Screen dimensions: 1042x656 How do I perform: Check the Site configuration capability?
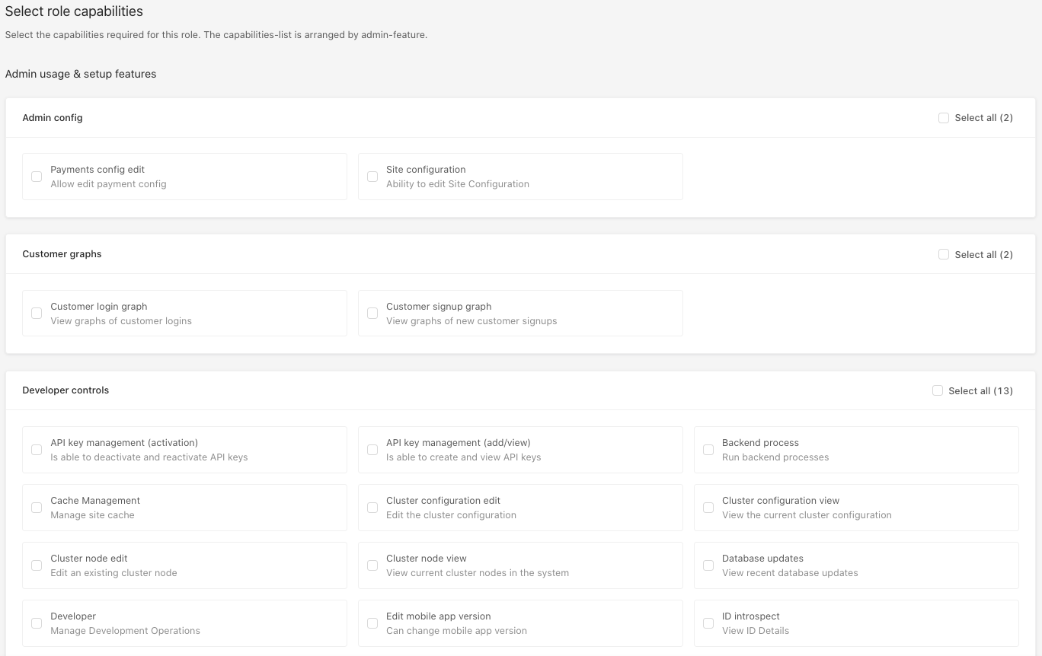pos(372,177)
